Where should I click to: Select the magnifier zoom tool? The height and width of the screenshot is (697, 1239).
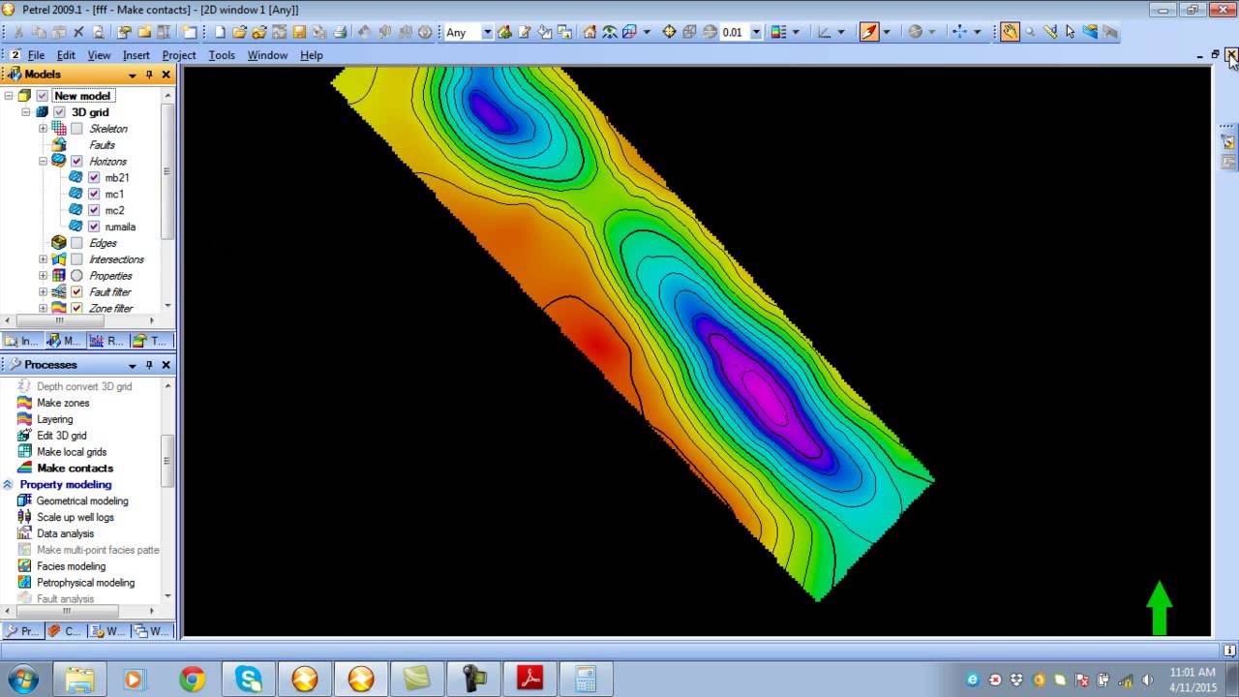pos(1030,32)
